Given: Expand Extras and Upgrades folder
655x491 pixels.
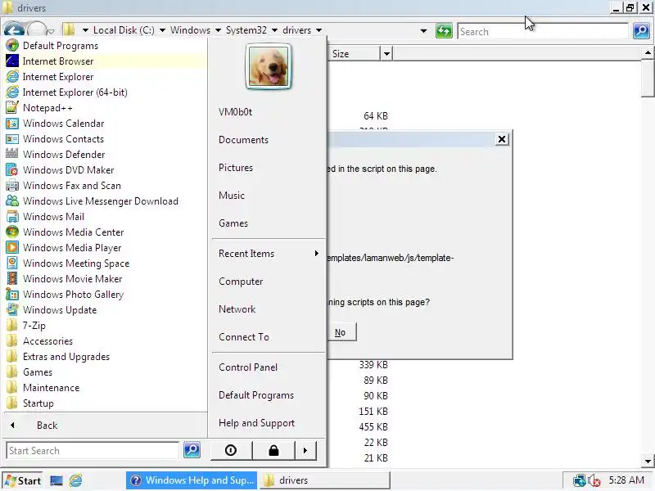Looking at the screenshot, I should [x=66, y=357].
